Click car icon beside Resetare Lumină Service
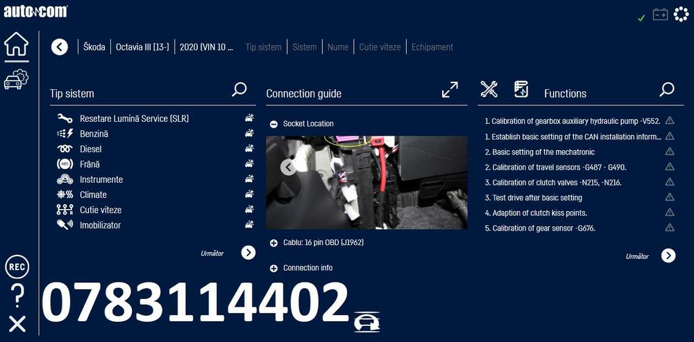The width and height of the screenshot is (694, 342). pyautogui.click(x=250, y=118)
